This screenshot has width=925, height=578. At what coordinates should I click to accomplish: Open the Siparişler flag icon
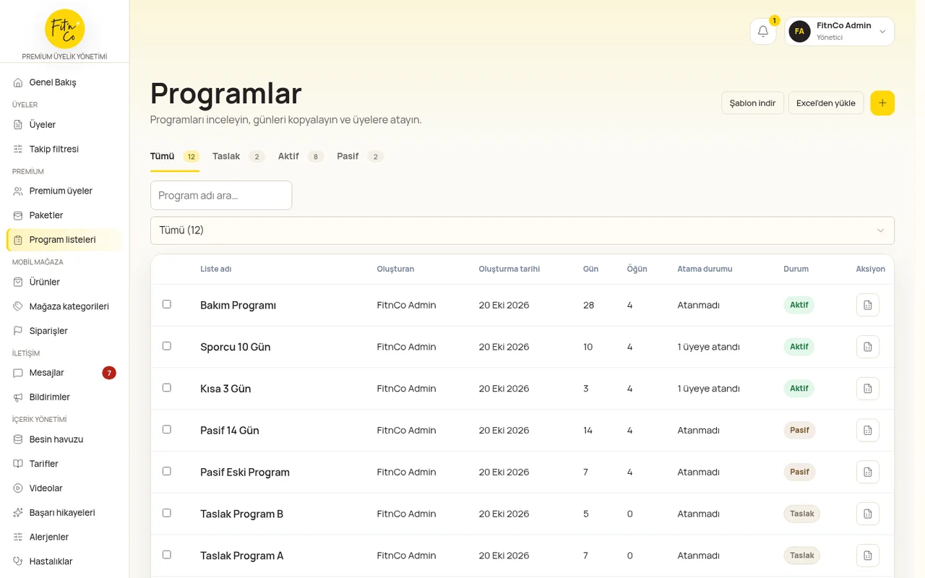(18, 331)
